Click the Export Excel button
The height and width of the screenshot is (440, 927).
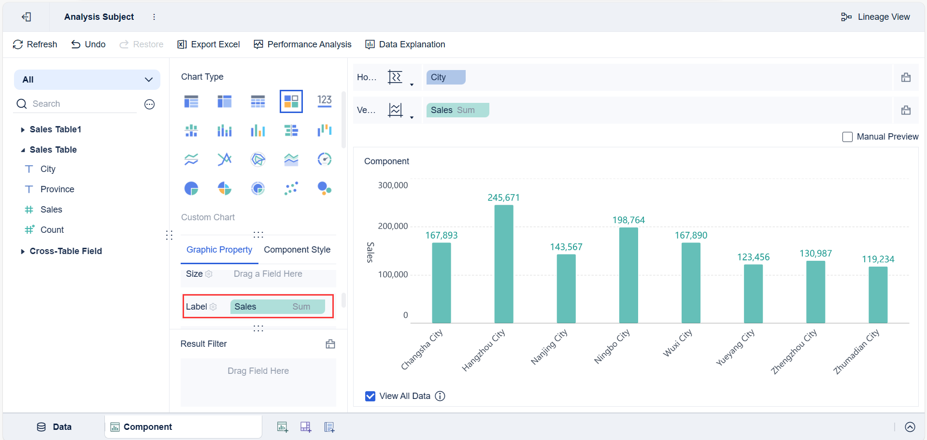tap(209, 44)
